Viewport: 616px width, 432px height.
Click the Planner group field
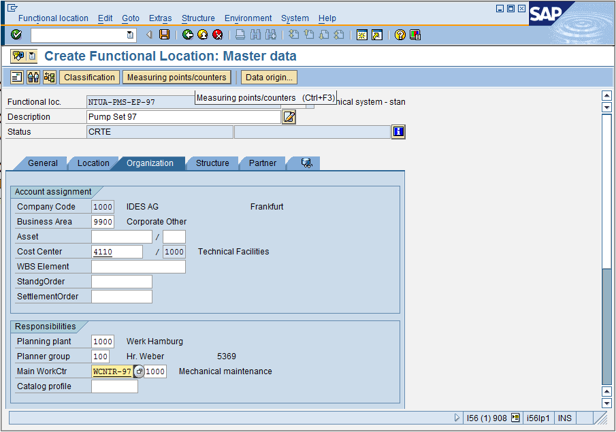click(x=101, y=356)
